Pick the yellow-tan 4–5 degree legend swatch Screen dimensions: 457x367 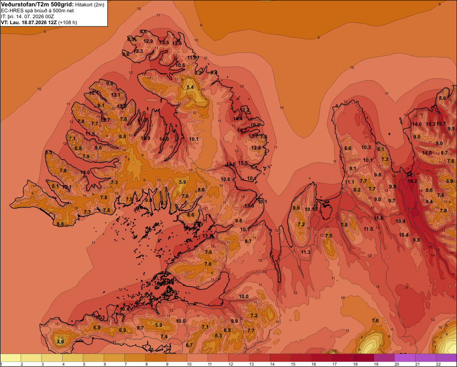[x=73, y=358]
